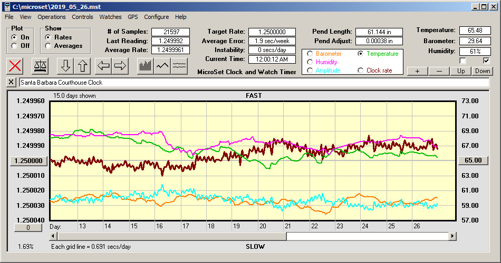Click the Pend Length field
This screenshot has height=263, width=501.
pos(379,32)
